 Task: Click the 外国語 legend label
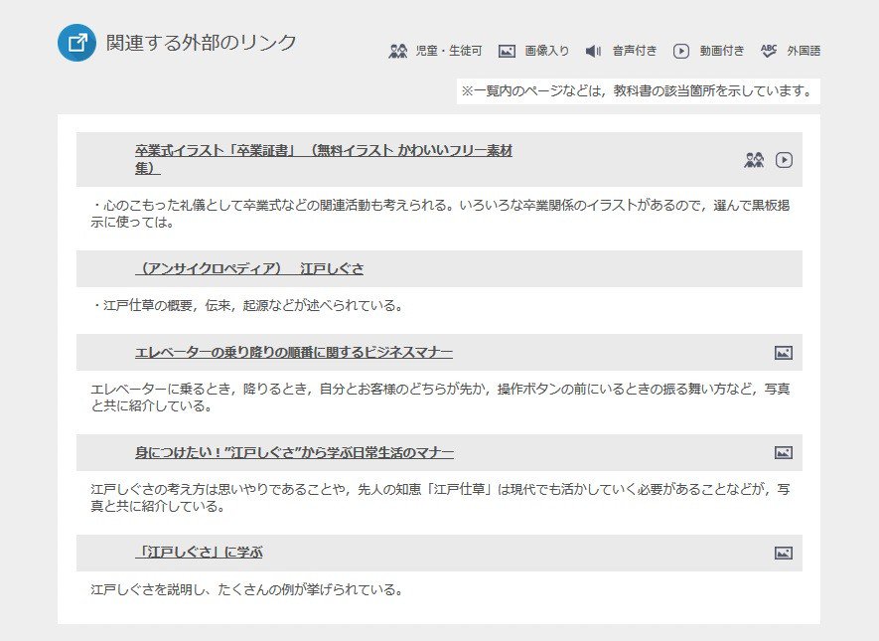click(804, 51)
